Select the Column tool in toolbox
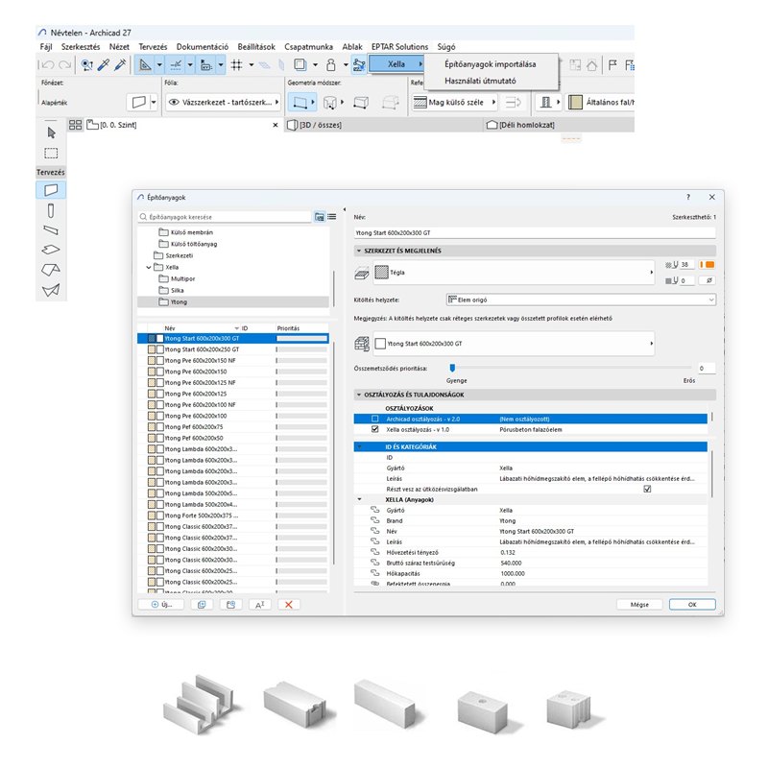 point(51,211)
